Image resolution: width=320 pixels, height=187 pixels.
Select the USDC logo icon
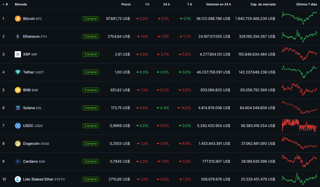(x=18, y=126)
